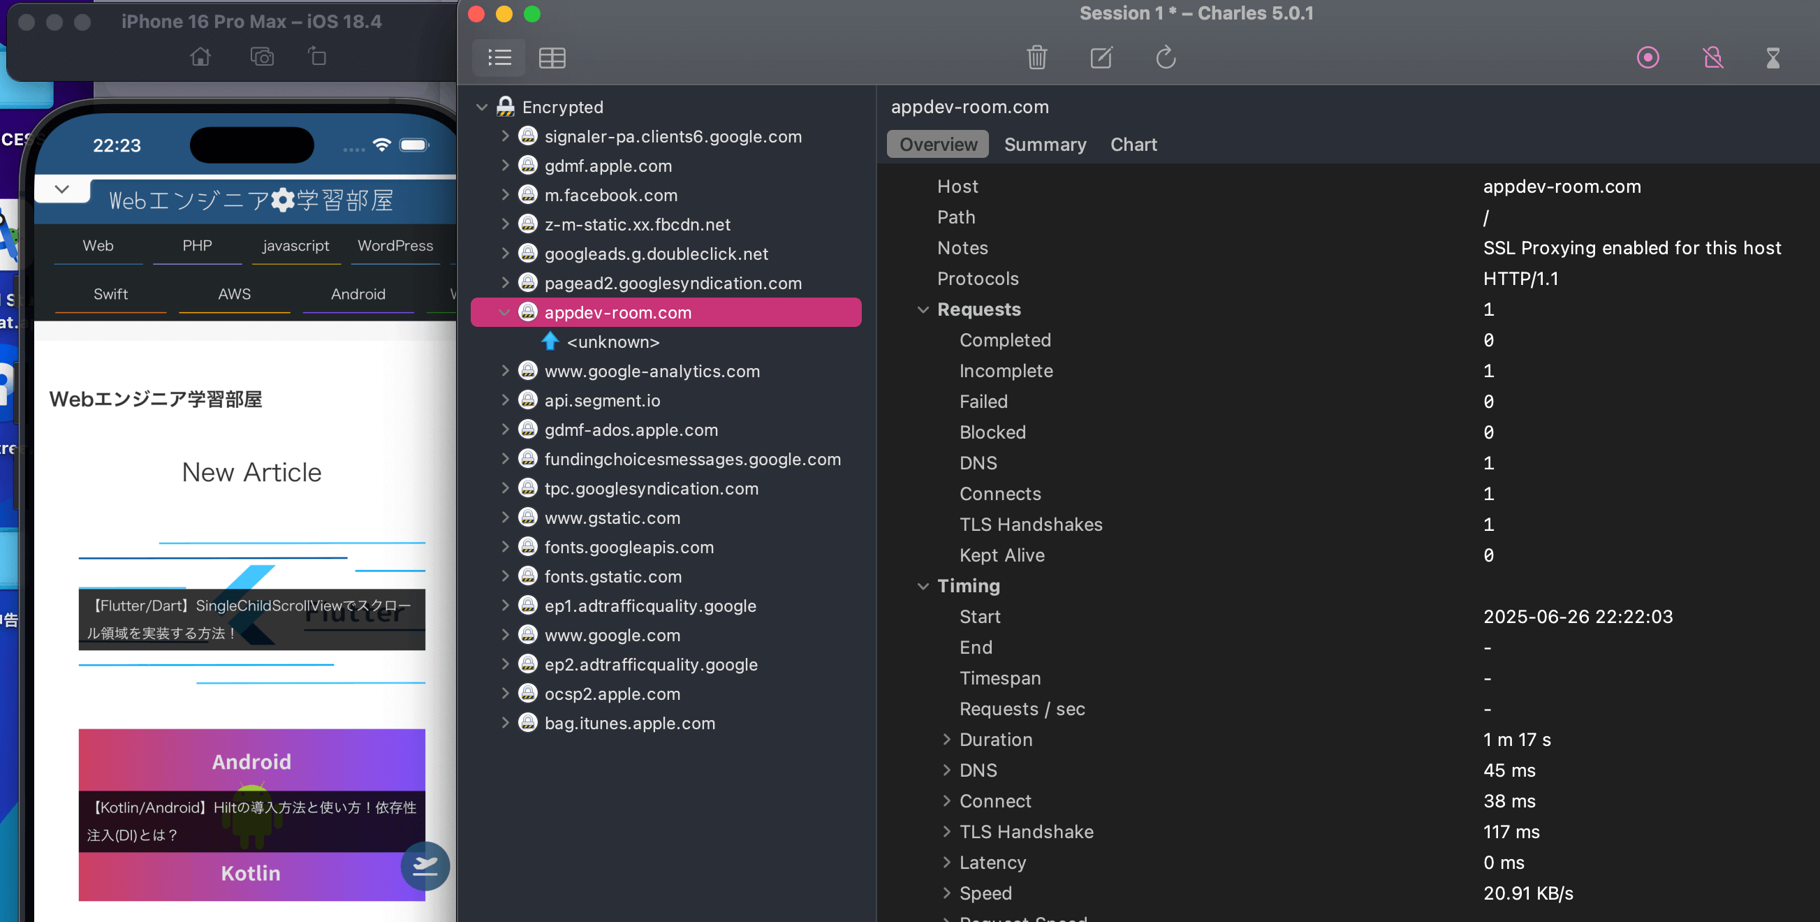Take a screenshot from the Simulator toolbar
The image size is (1820, 922).
(262, 57)
